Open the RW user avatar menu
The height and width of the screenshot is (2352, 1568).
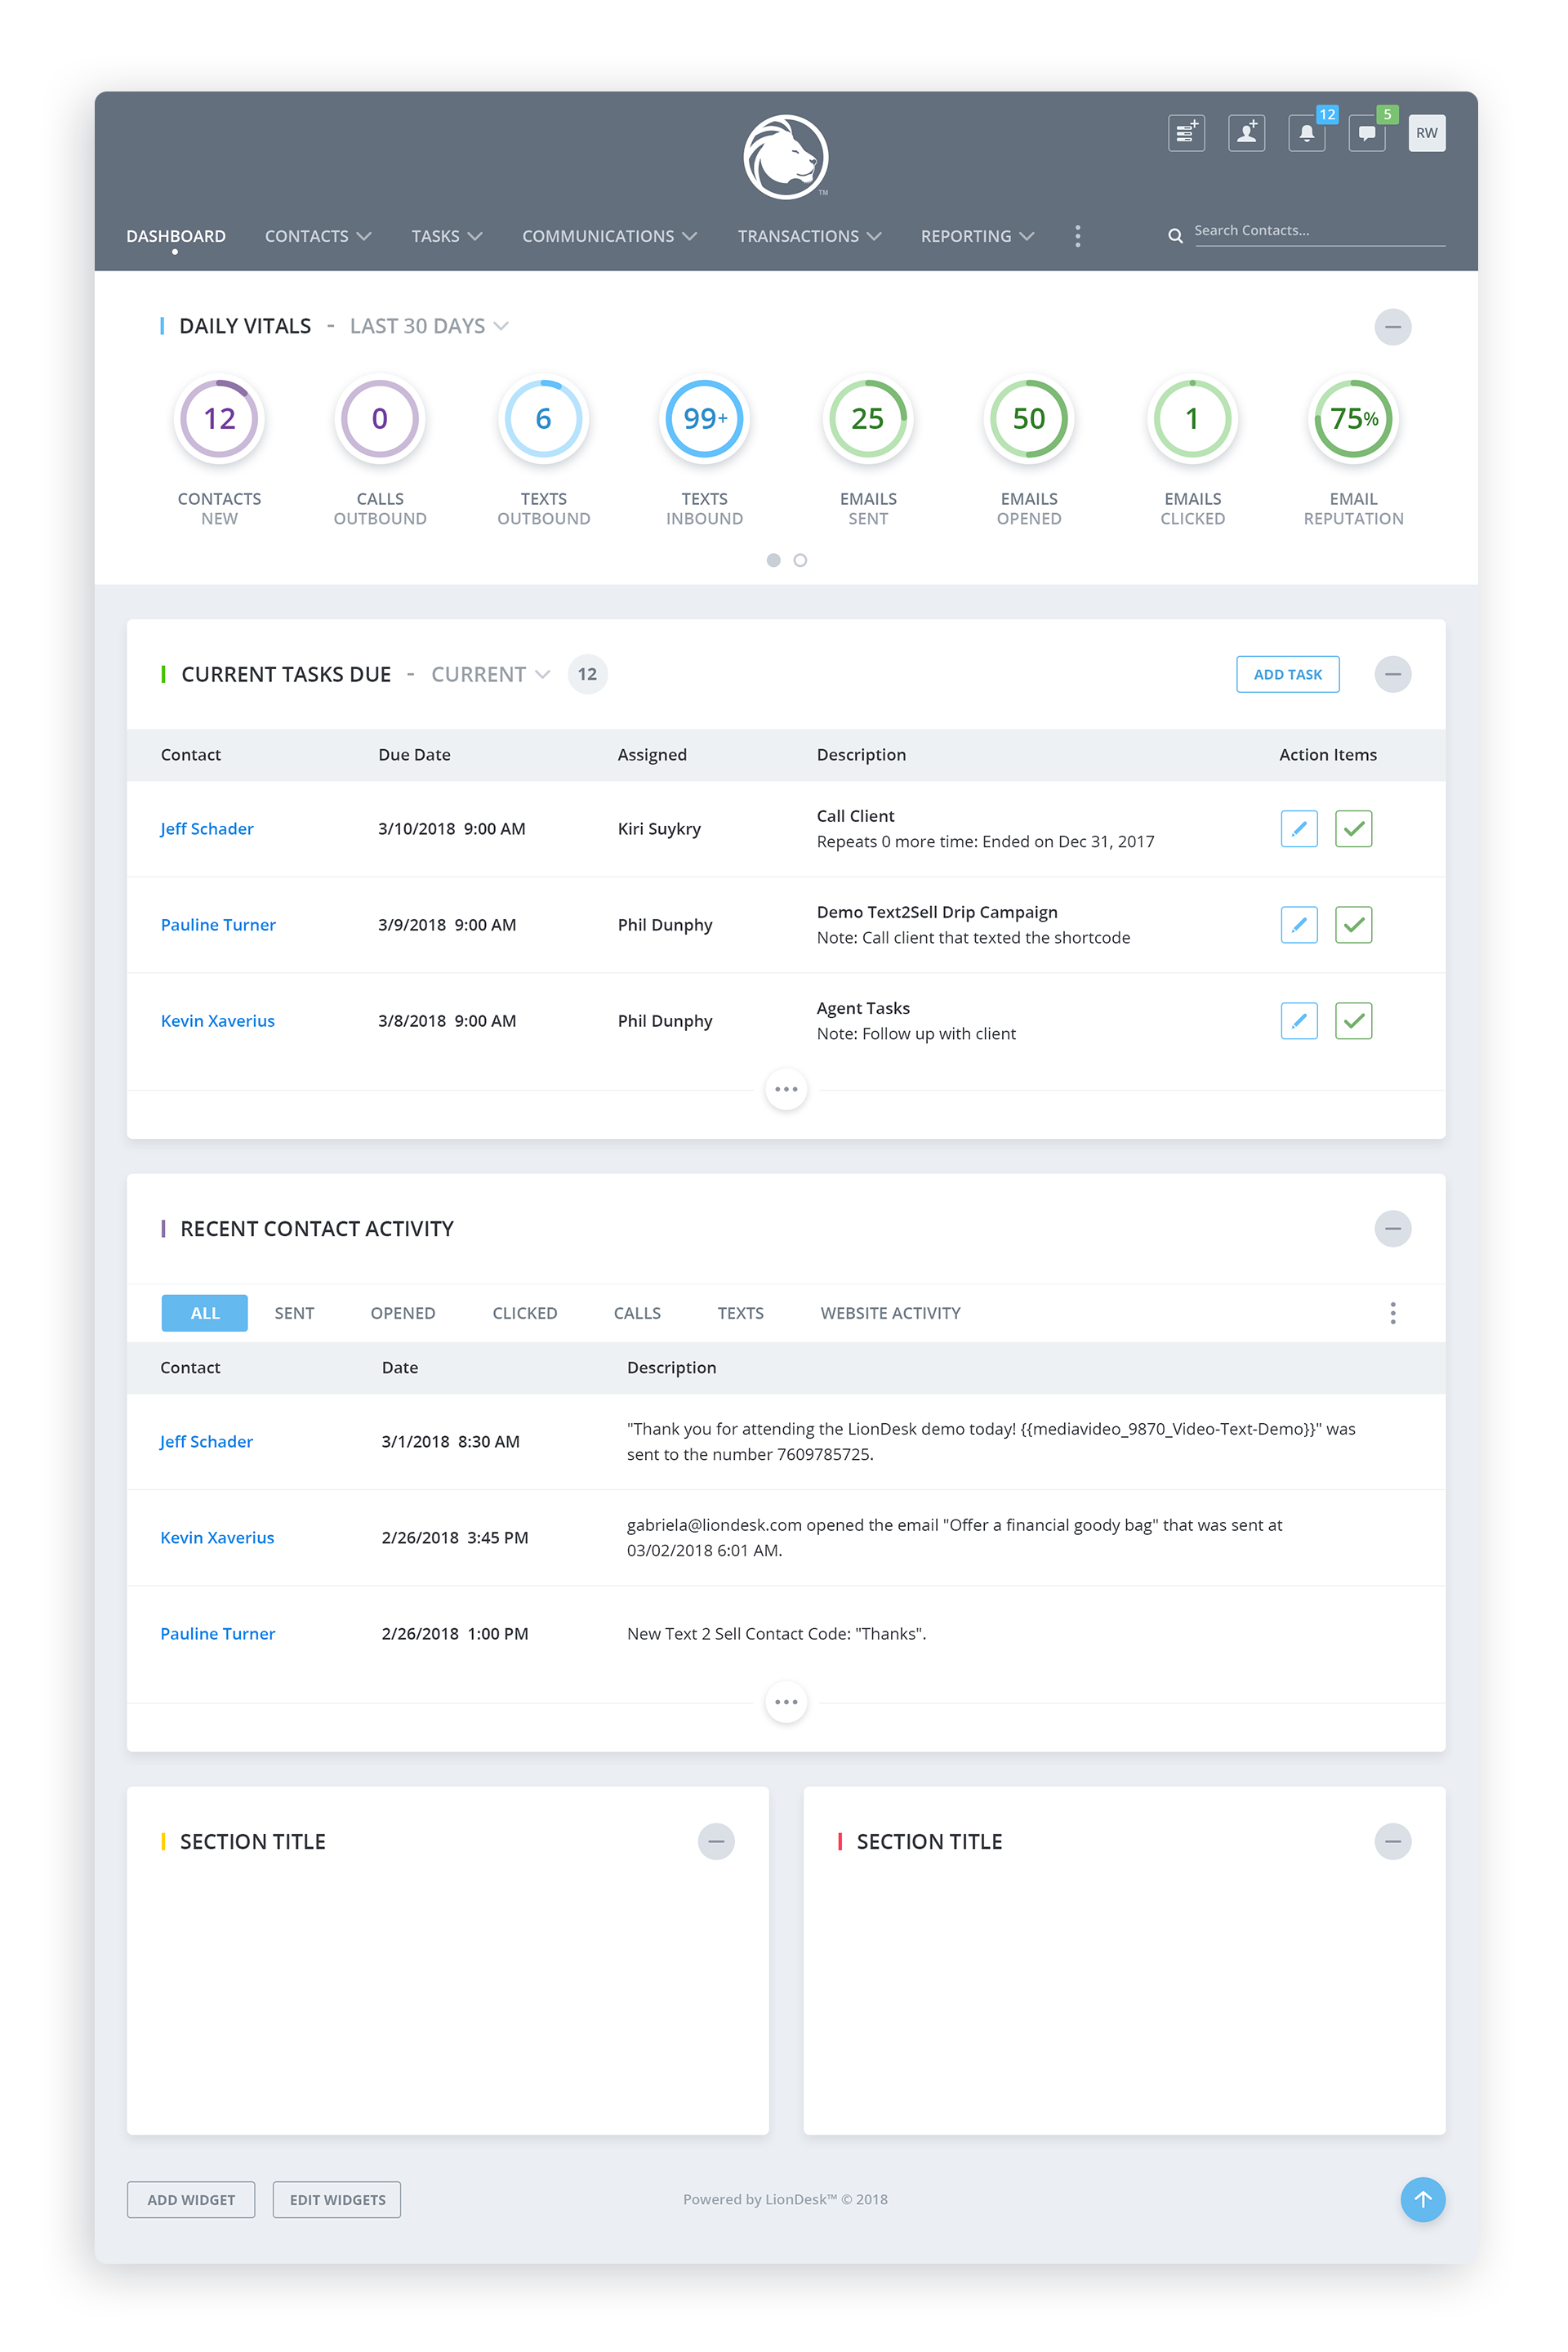1426,133
